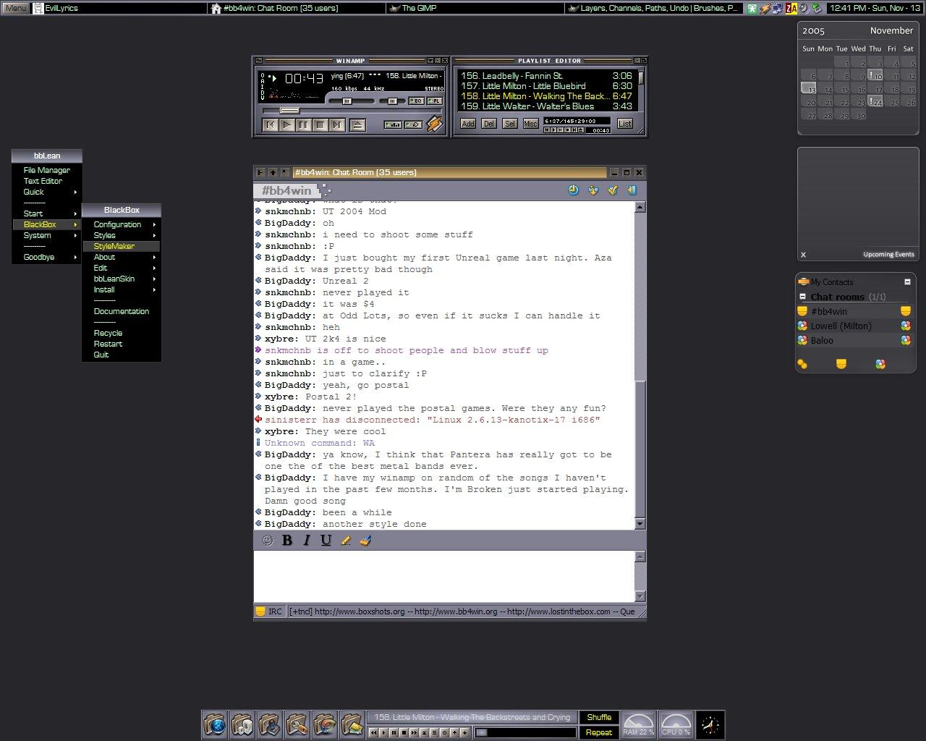Click the chat message input box
The image size is (926, 741).
[444, 576]
